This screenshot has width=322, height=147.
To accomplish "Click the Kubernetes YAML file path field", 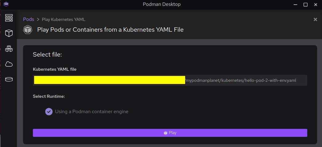I will pos(170,80).
